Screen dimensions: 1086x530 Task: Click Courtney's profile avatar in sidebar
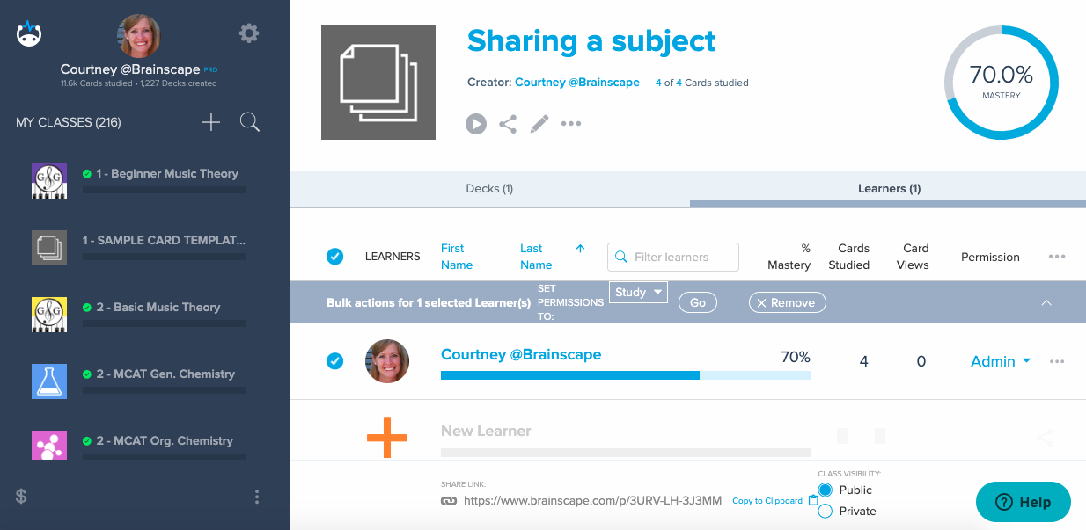pos(139,36)
